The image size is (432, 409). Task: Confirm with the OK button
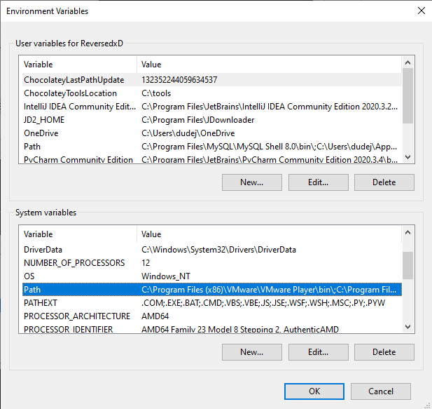[314, 391]
